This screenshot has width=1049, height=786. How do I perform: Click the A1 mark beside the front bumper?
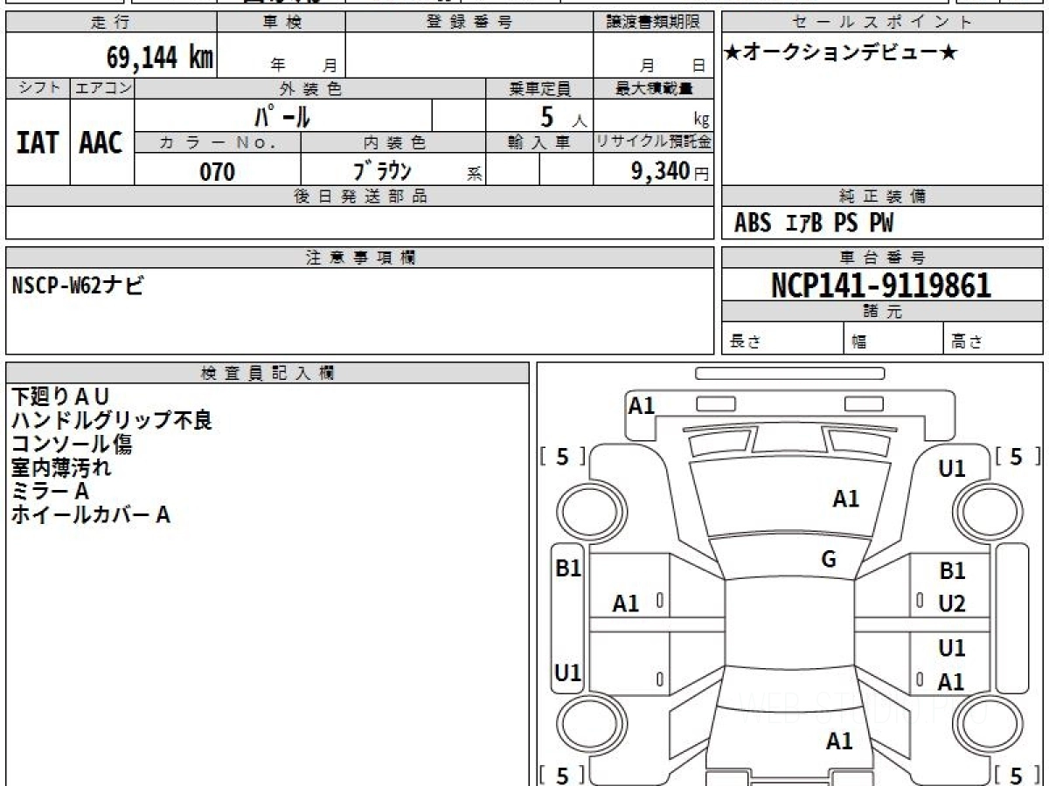[642, 405]
